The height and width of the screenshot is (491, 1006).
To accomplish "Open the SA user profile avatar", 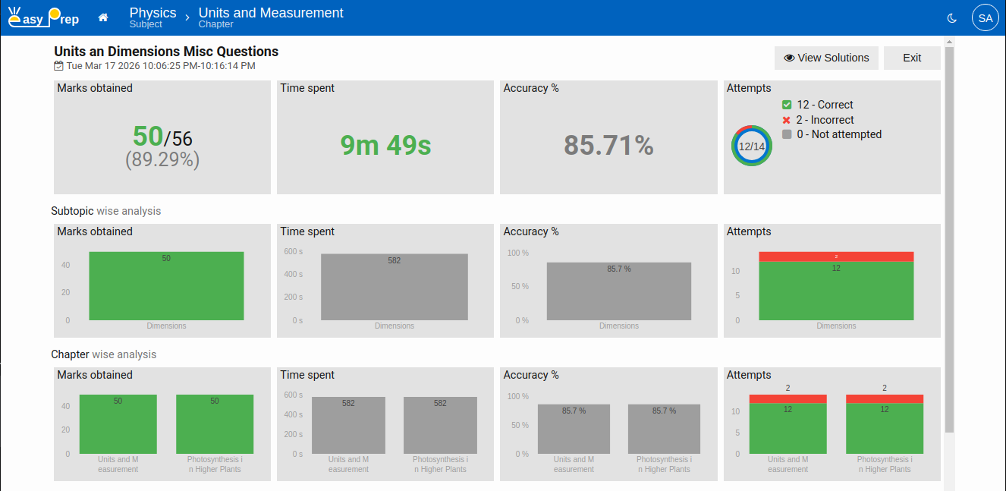I will pos(985,18).
